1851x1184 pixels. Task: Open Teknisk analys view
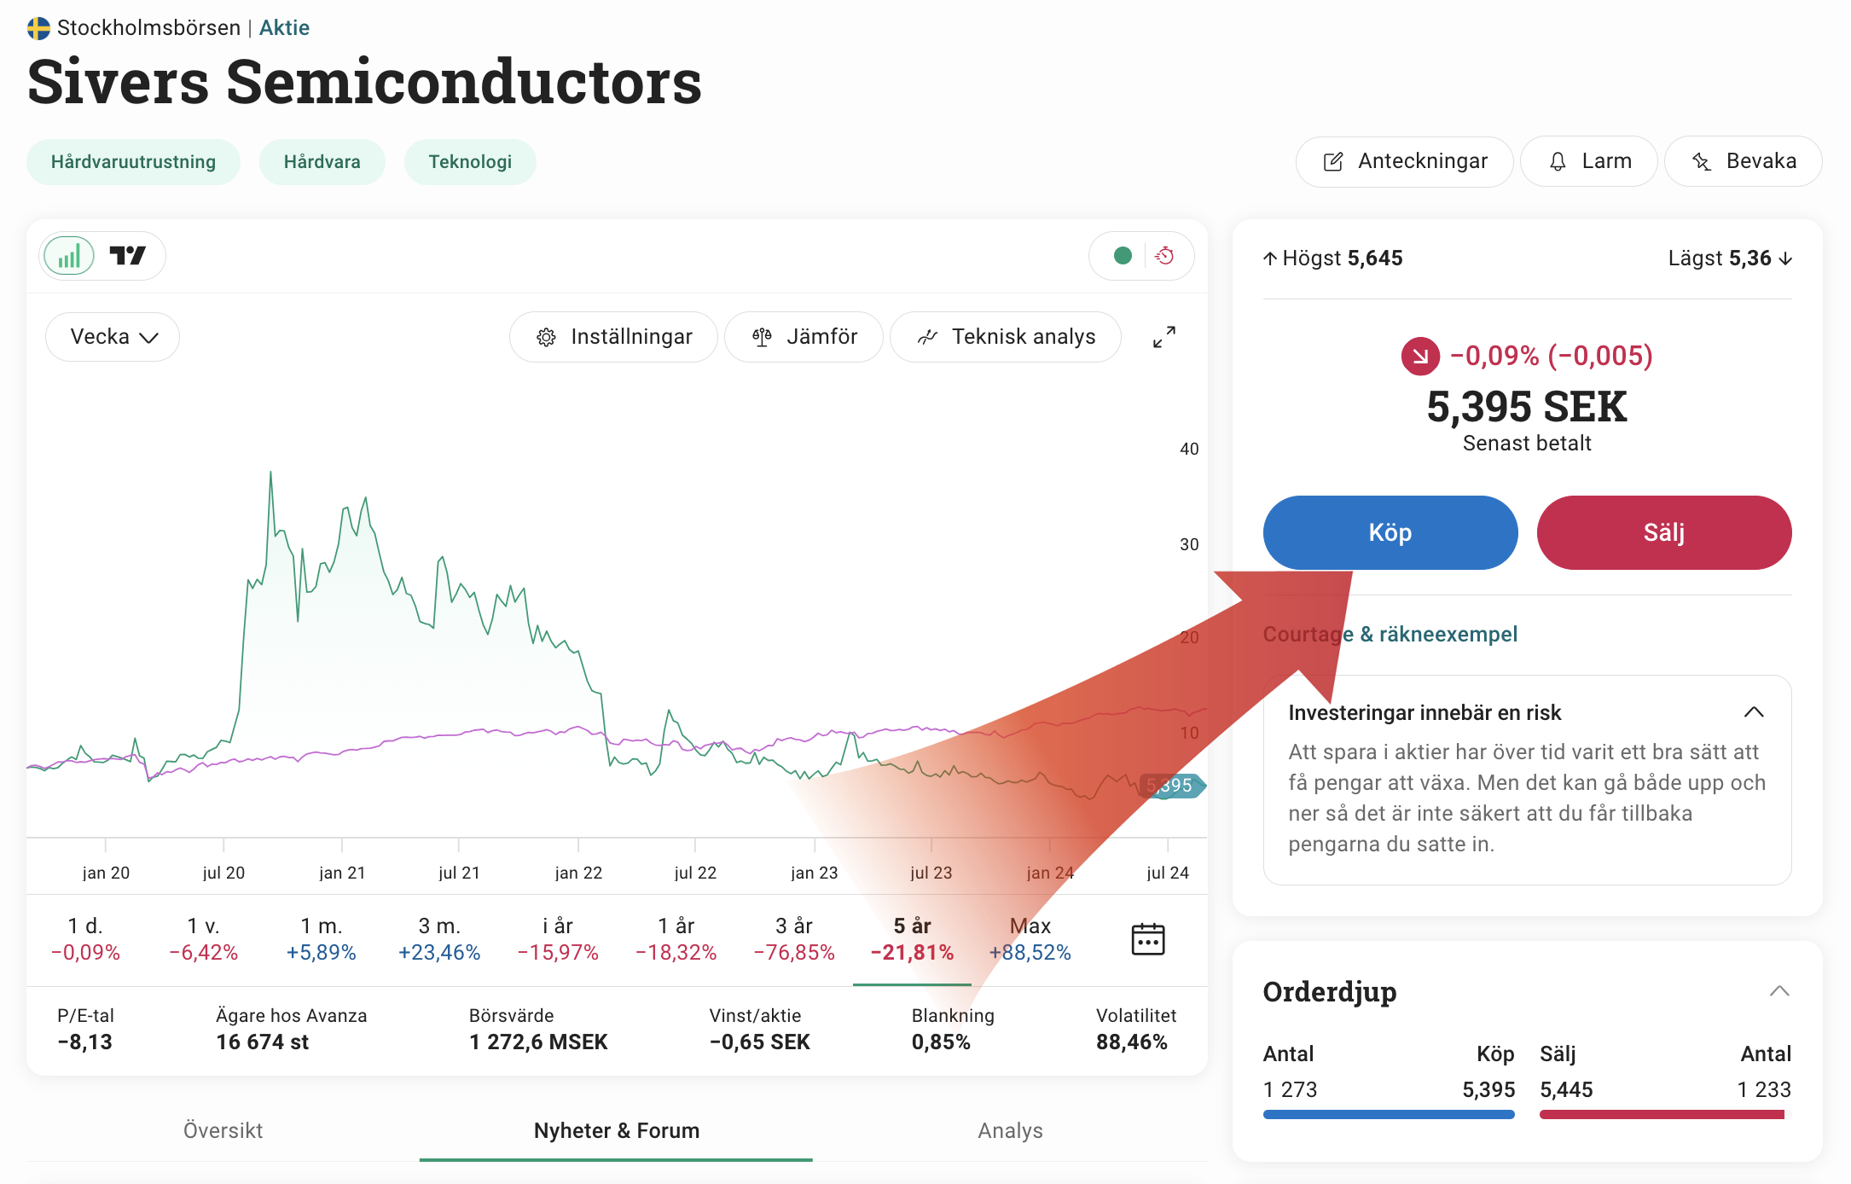click(1006, 337)
